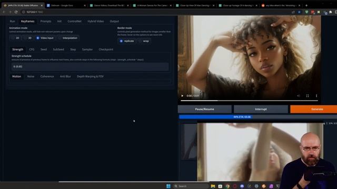The width and height of the screenshot is (337, 189).
Task: Open the Motion sub-tab
Action: [x=16, y=76]
